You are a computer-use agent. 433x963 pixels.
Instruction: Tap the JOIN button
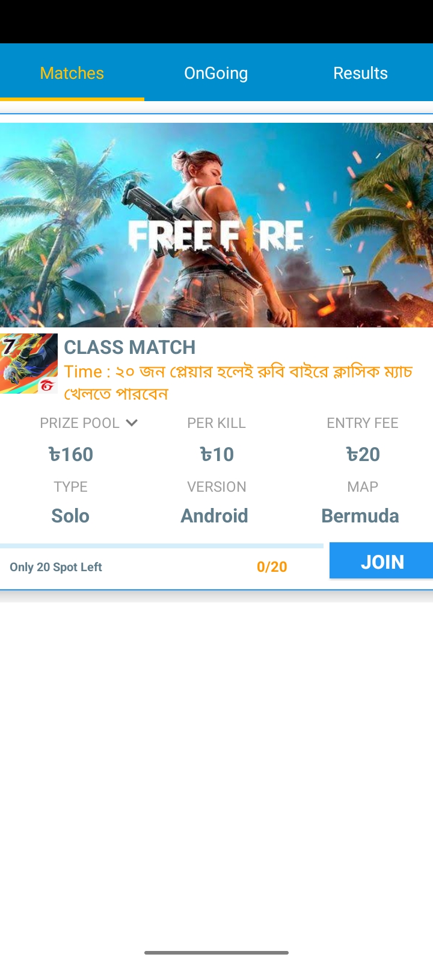pos(381,561)
